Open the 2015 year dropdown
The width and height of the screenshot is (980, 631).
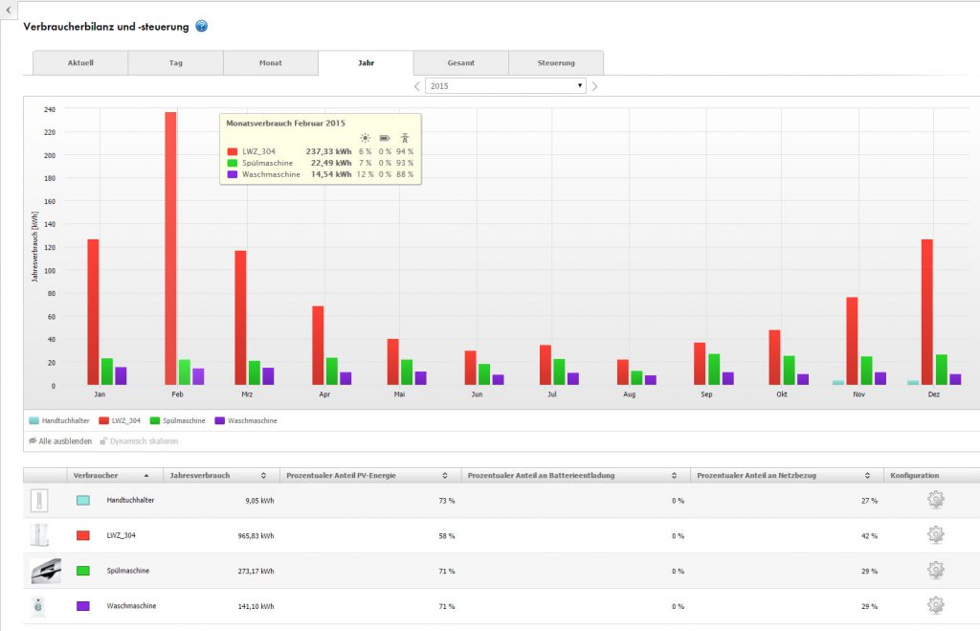[505, 86]
